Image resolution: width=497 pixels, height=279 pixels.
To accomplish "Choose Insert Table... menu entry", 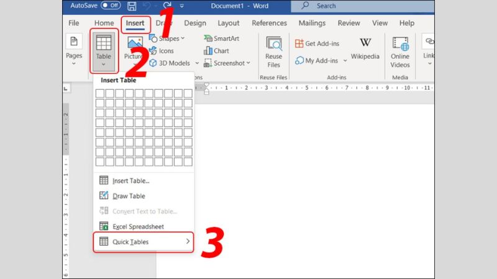I will pos(144,180).
